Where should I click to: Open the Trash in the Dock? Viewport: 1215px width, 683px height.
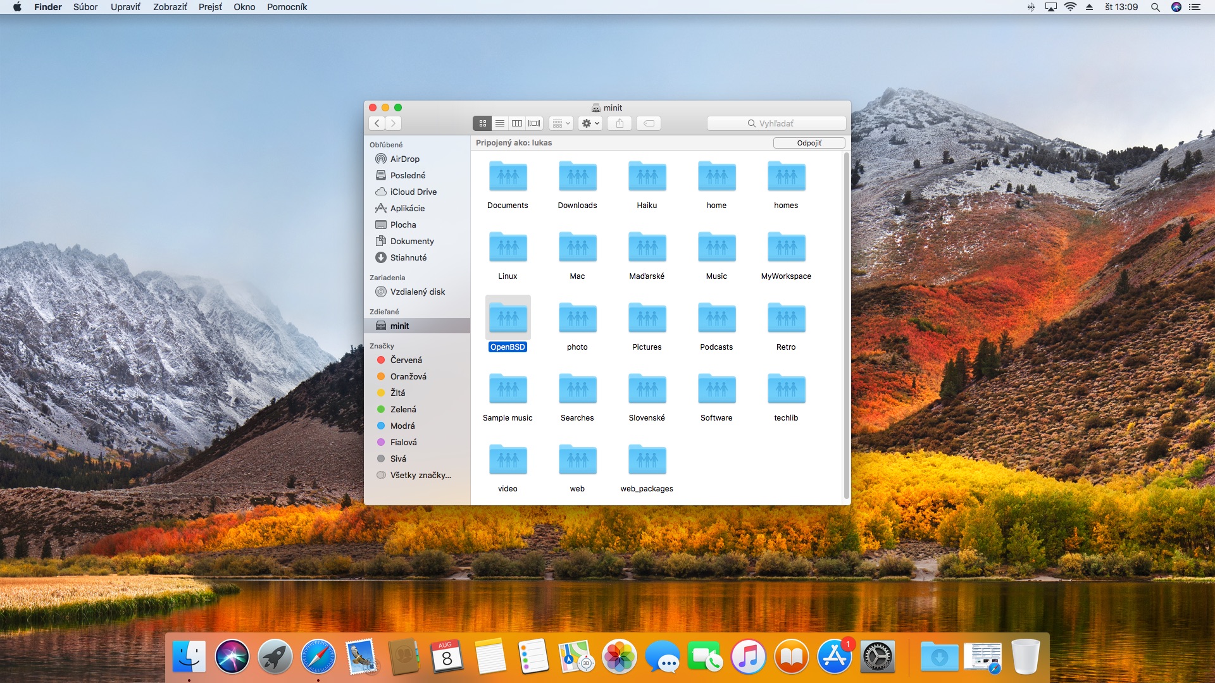click(x=1025, y=656)
